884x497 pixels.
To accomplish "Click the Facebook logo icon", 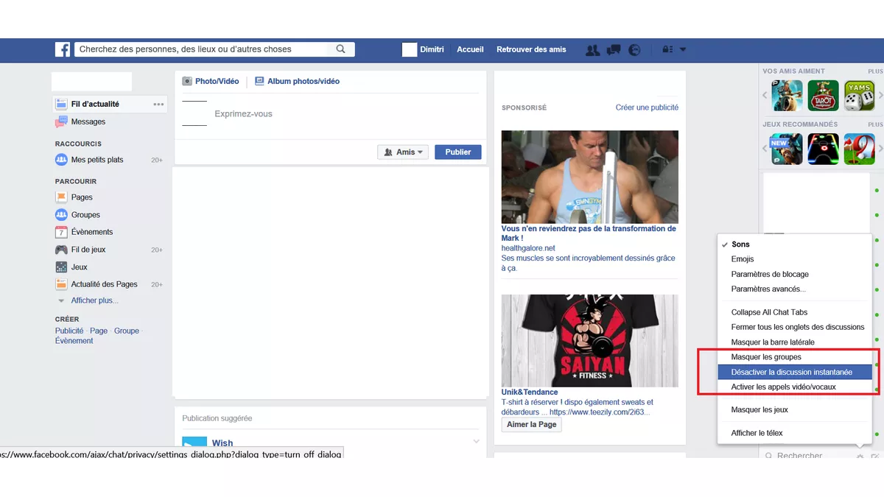I will (x=63, y=49).
